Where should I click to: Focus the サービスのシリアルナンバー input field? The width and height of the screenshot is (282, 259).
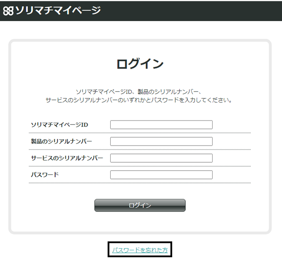point(161,158)
